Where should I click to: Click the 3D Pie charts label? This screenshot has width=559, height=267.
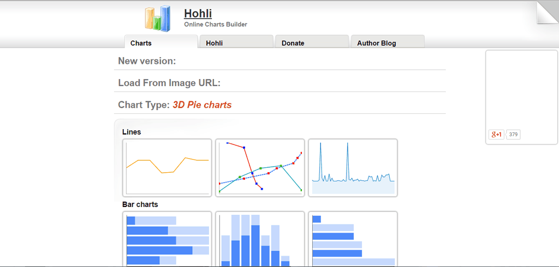tap(202, 105)
